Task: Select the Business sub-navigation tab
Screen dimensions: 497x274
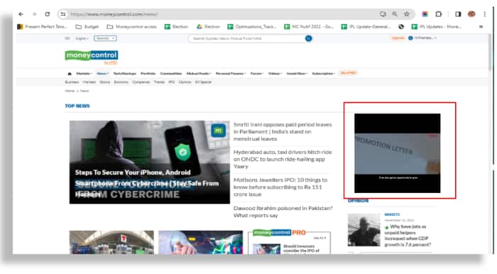Action: click(72, 82)
